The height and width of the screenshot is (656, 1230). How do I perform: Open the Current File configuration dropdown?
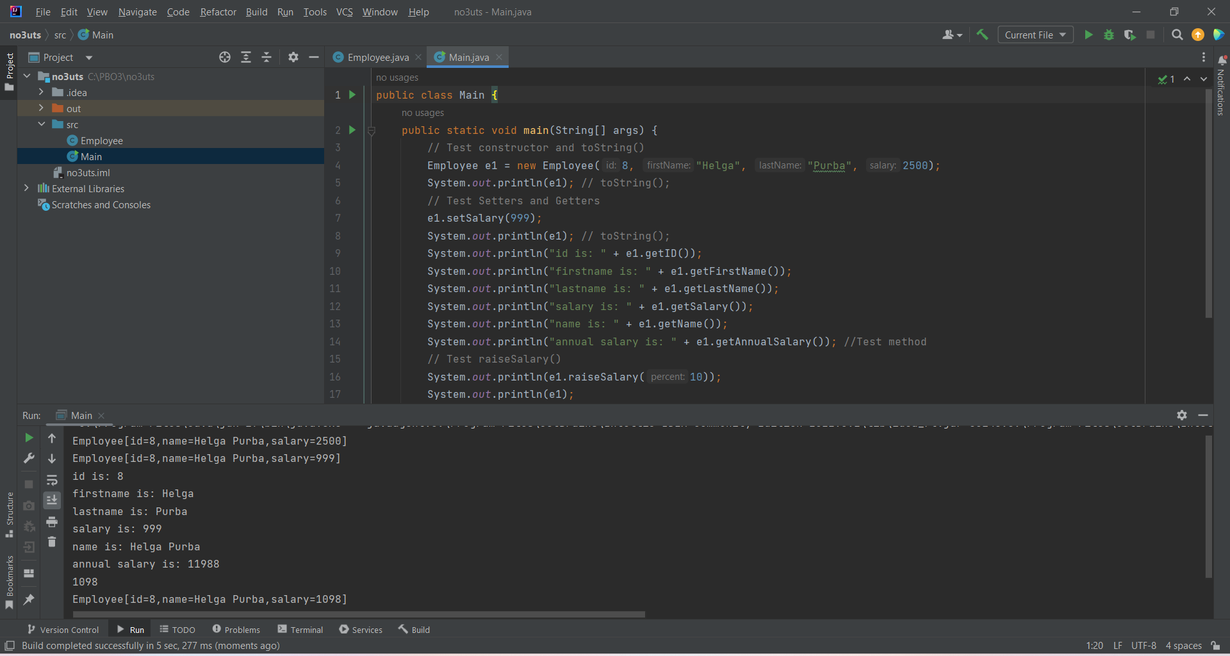tap(1035, 35)
